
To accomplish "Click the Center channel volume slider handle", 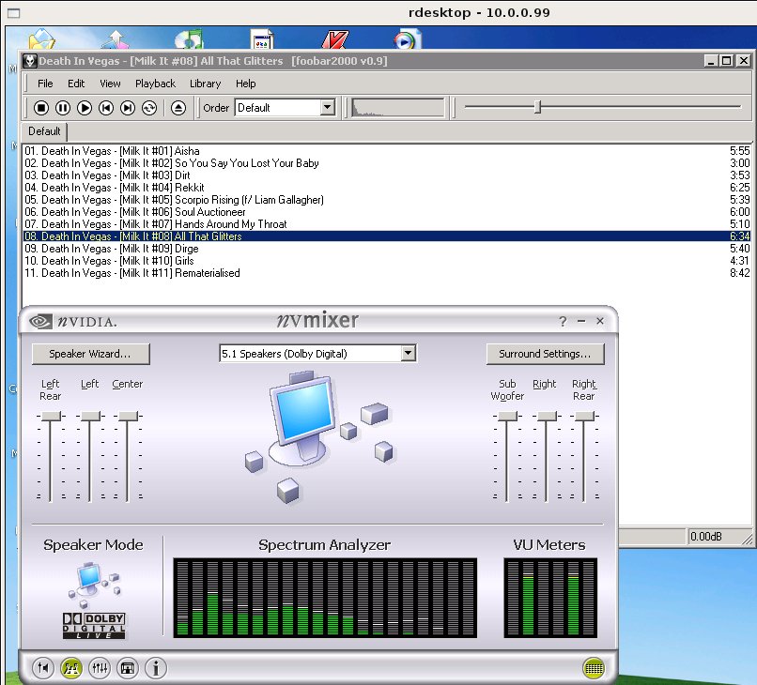I will pos(128,416).
